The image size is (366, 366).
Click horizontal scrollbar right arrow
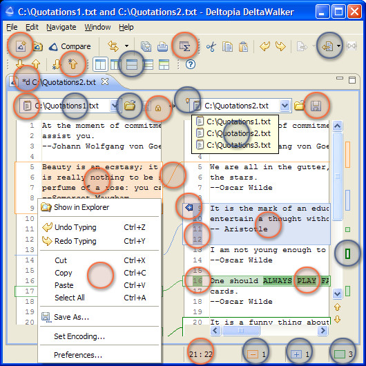(322, 330)
